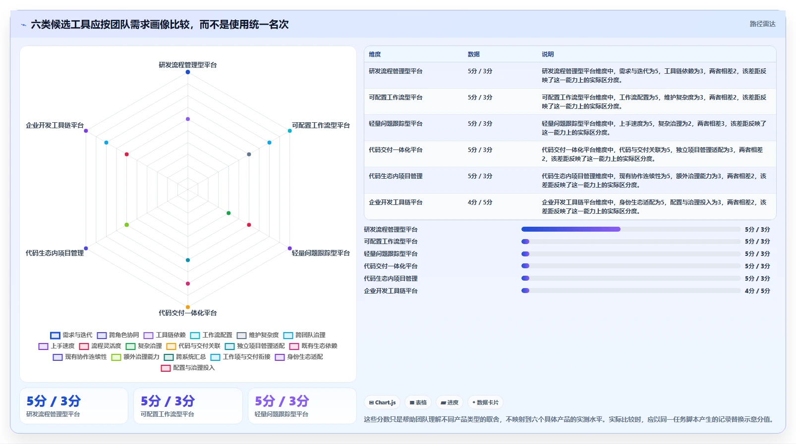
Task: Click the 独立项目管理适配 legend swatch
Action: point(229,346)
